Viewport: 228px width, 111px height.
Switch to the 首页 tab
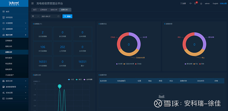(x=35, y=10)
